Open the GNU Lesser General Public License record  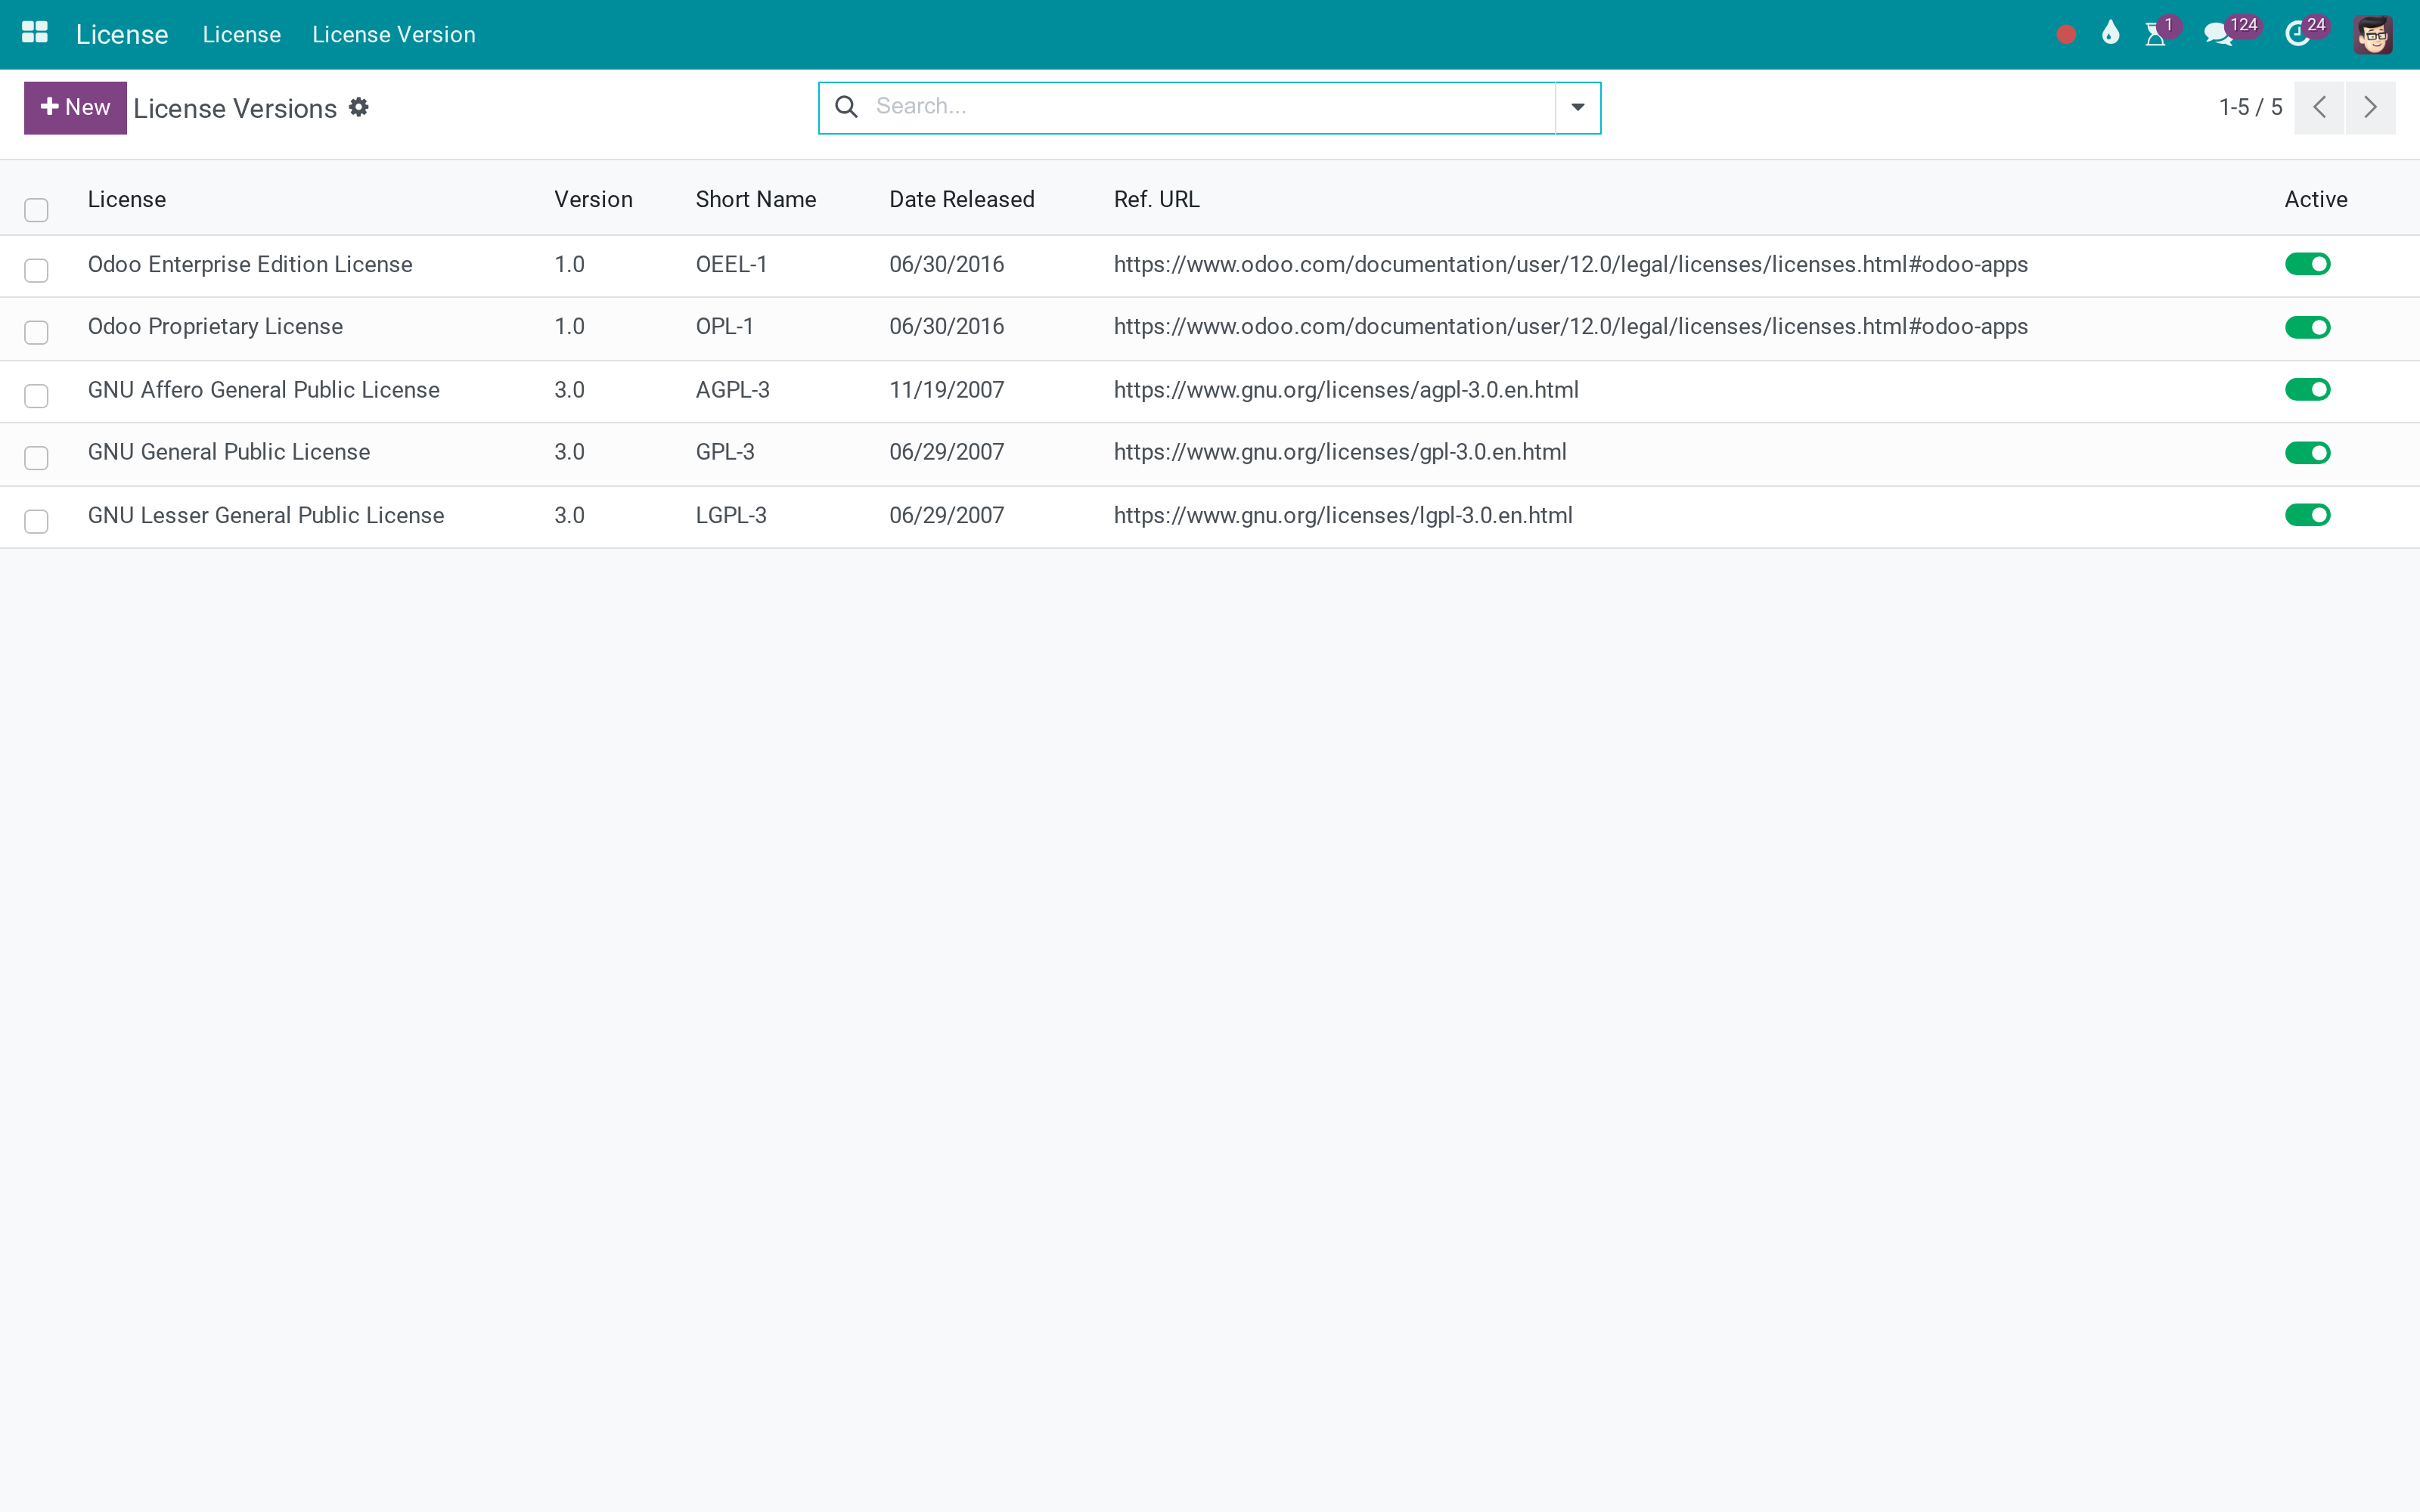[x=266, y=515]
